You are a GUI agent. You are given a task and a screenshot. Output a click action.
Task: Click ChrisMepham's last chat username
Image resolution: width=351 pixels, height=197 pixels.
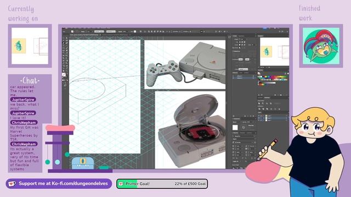24,144
